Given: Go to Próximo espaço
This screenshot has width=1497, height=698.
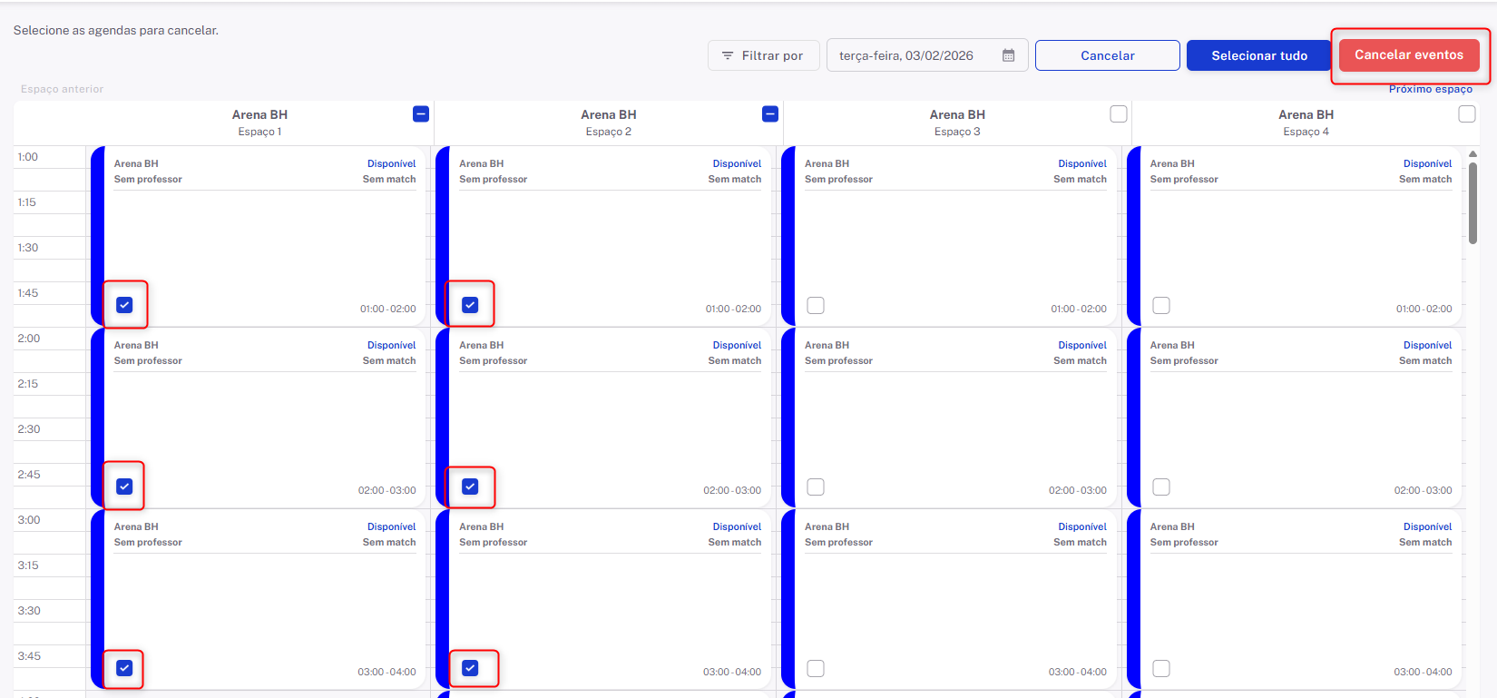Looking at the screenshot, I should point(1430,89).
